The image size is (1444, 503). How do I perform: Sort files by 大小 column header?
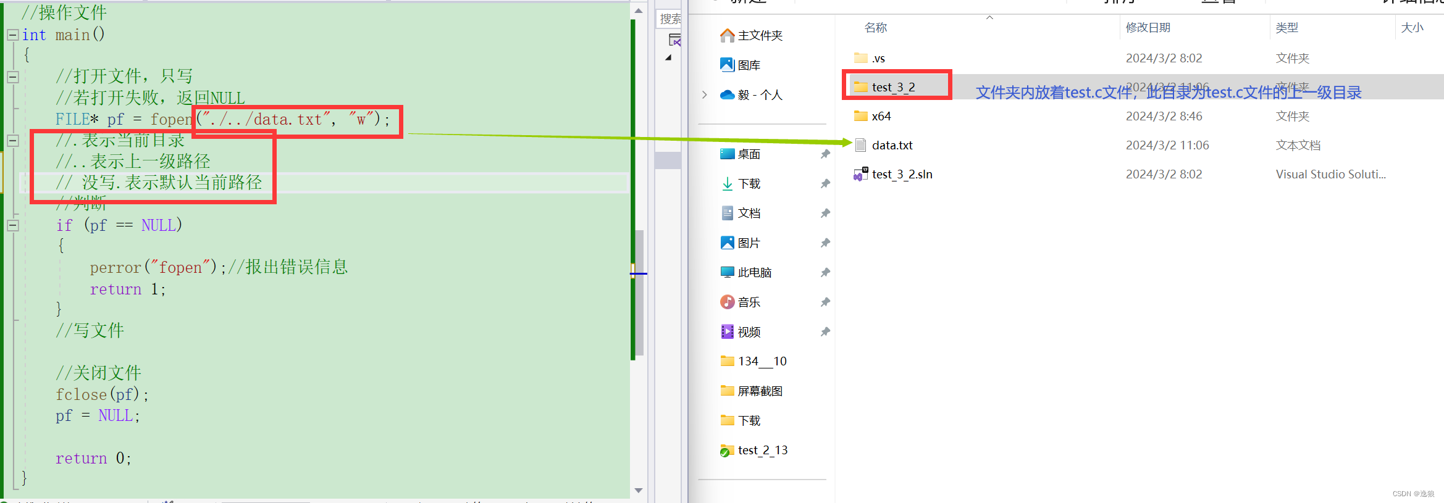[x=1412, y=27]
